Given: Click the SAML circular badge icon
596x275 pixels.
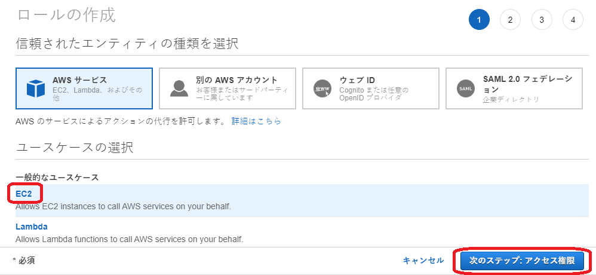Looking at the screenshot, I should click(x=466, y=88).
